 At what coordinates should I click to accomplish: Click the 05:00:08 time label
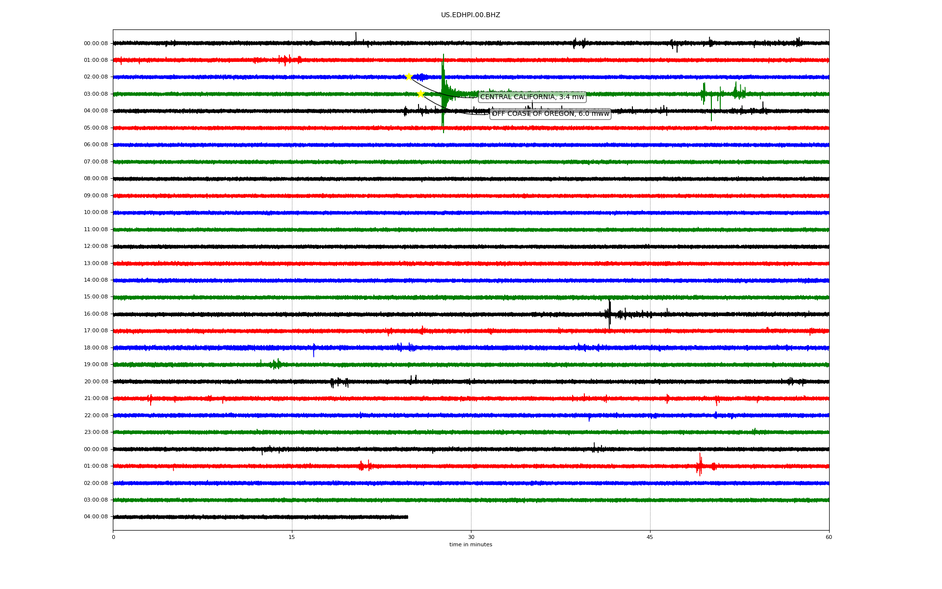[x=96, y=128]
